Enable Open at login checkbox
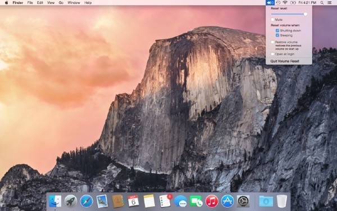 (x=272, y=54)
